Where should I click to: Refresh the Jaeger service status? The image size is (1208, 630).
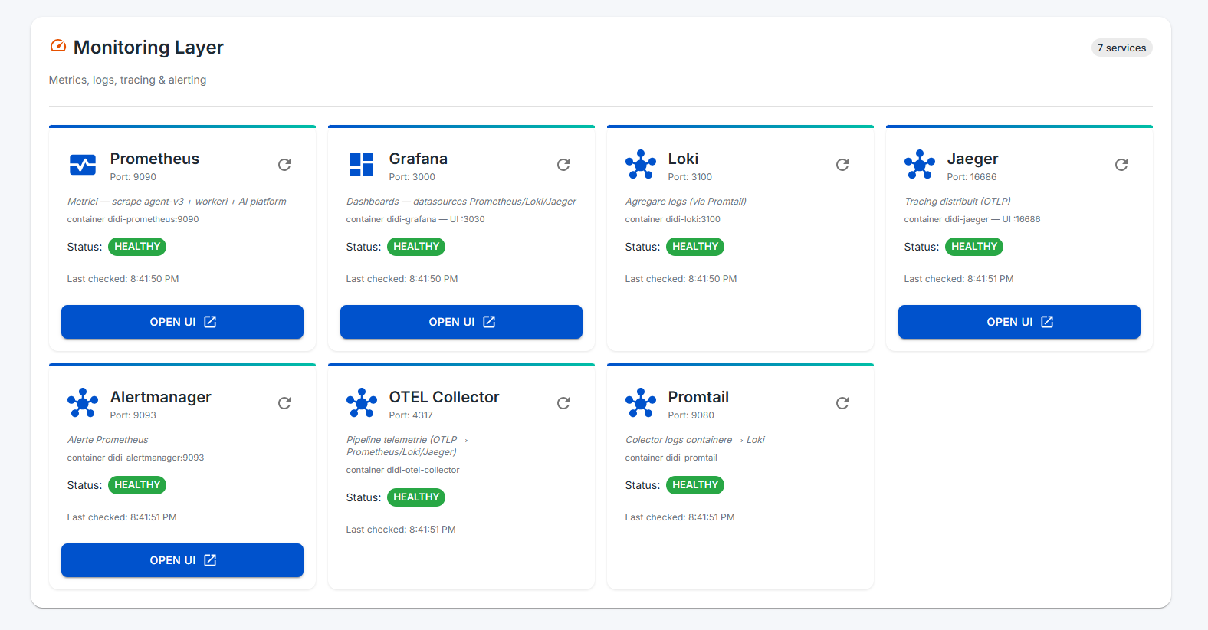point(1121,165)
